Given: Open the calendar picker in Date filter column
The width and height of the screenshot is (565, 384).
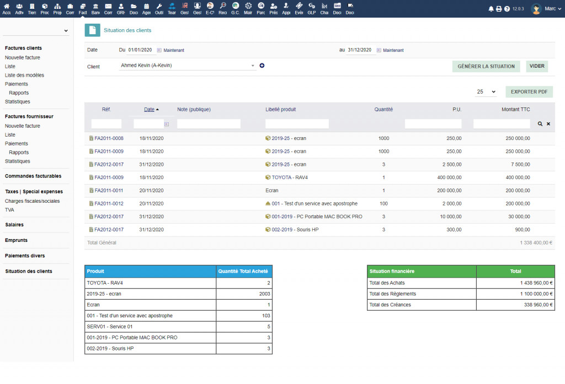Looking at the screenshot, I should click(x=166, y=124).
